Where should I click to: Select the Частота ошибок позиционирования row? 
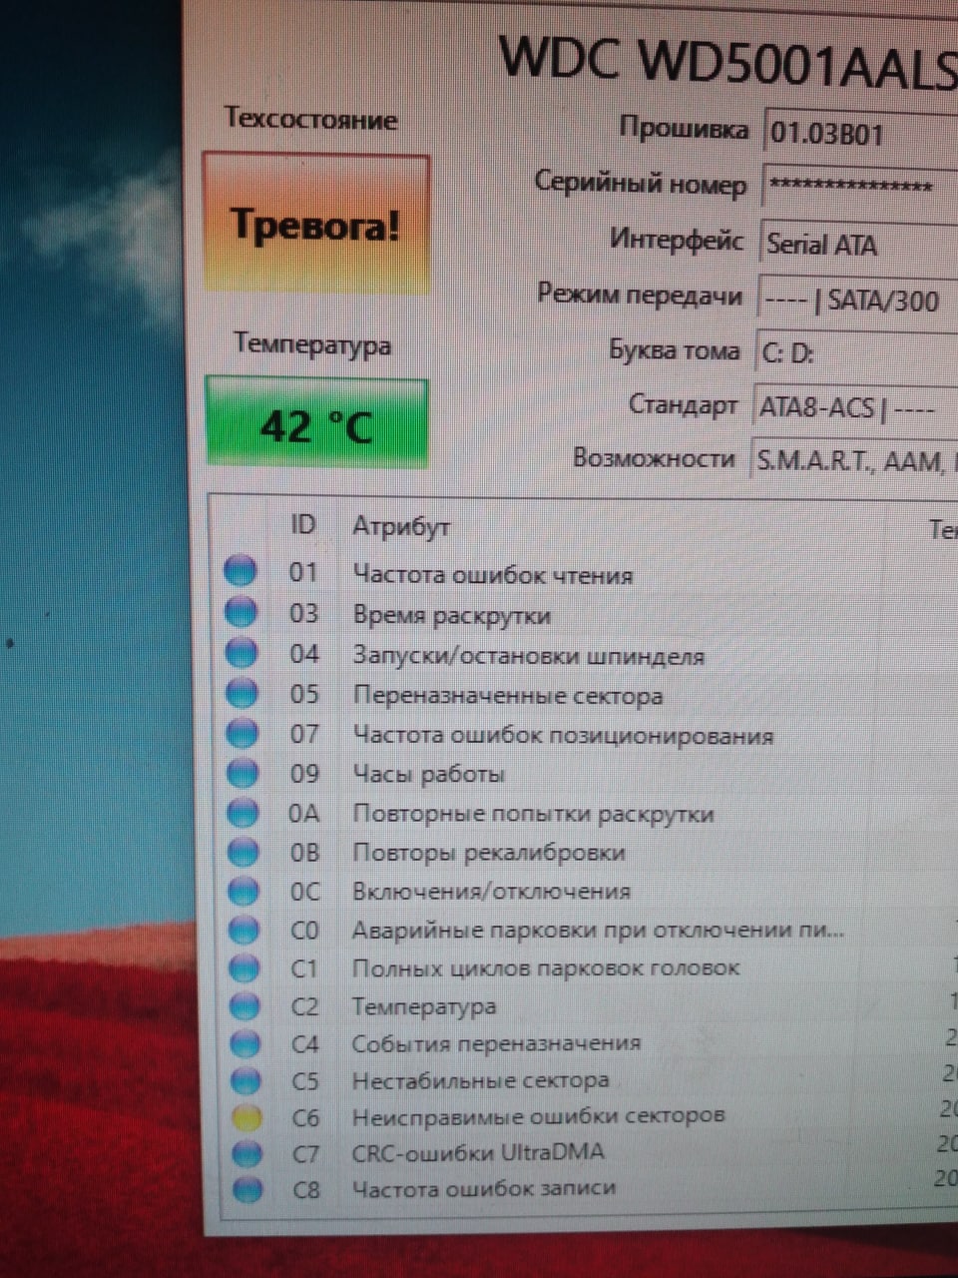[x=587, y=735]
